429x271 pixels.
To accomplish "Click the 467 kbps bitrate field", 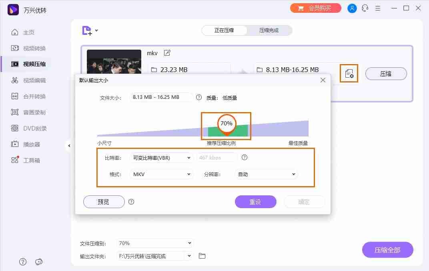I will pyautogui.click(x=217, y=158).
